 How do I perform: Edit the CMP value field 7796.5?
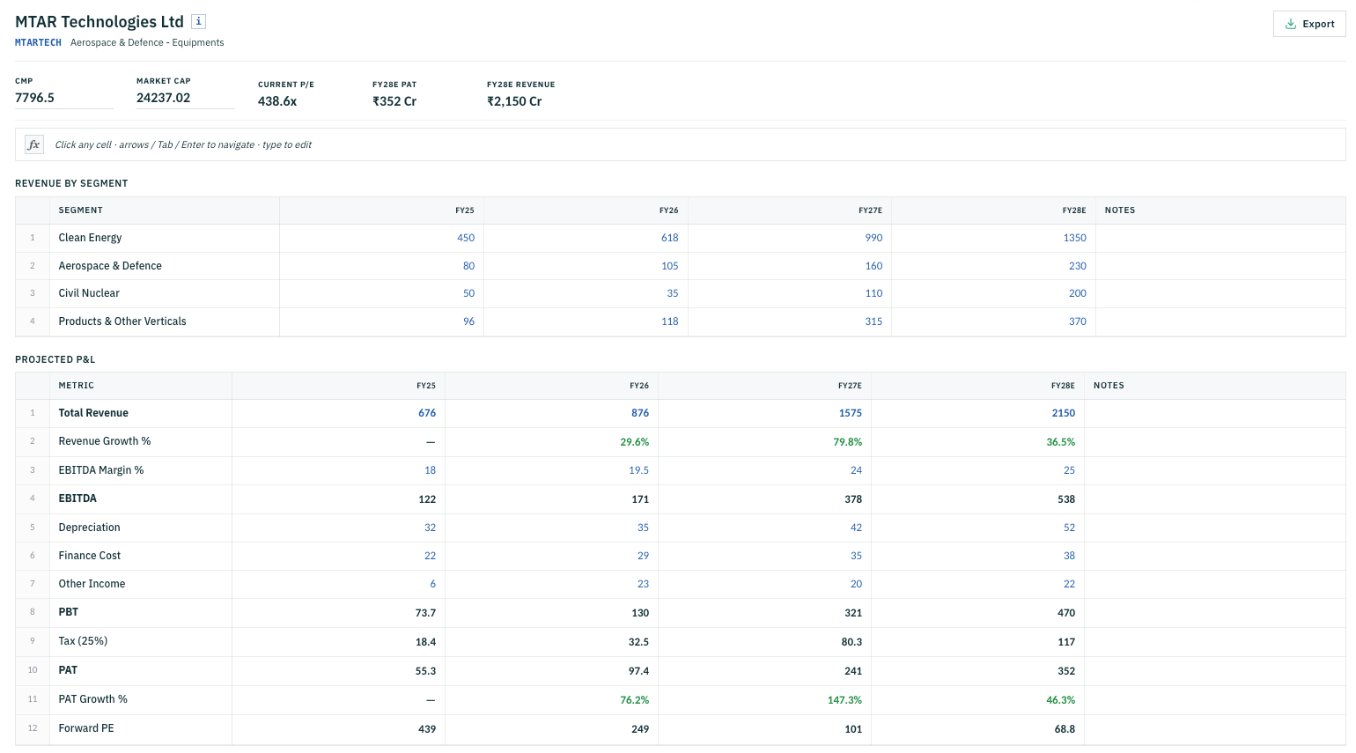coord(64,98)
